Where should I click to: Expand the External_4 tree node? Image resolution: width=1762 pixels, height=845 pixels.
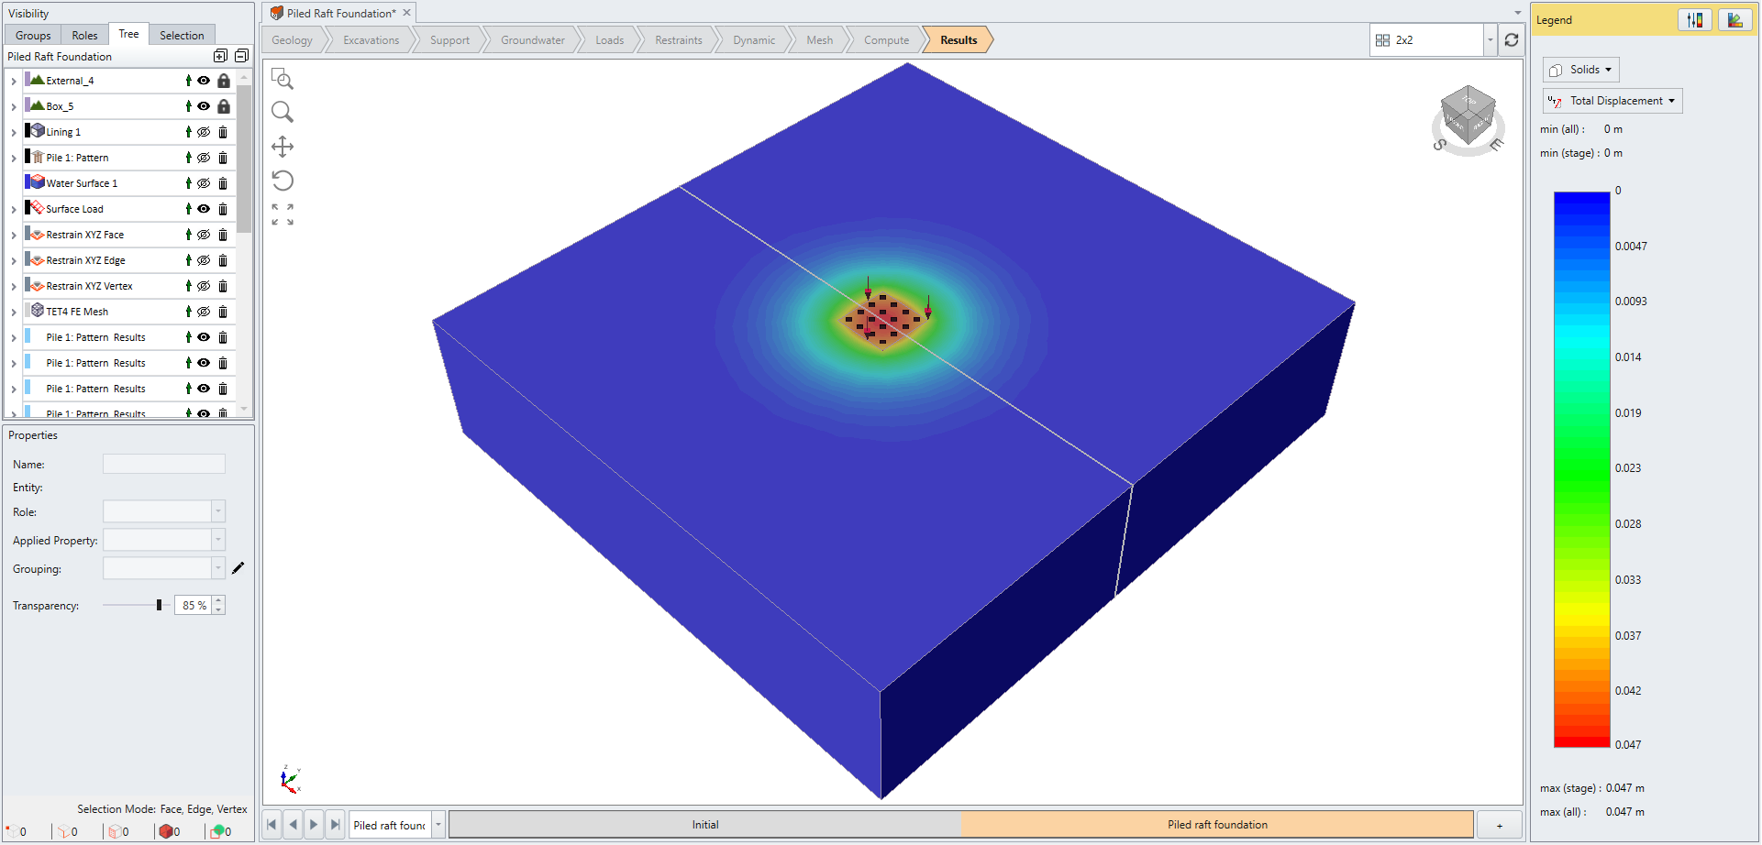pyautogui.click(x=14, y=82)
